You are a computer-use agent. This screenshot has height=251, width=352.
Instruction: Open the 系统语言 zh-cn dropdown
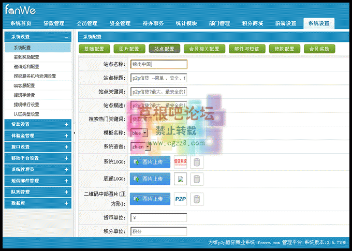coord(140,146)
